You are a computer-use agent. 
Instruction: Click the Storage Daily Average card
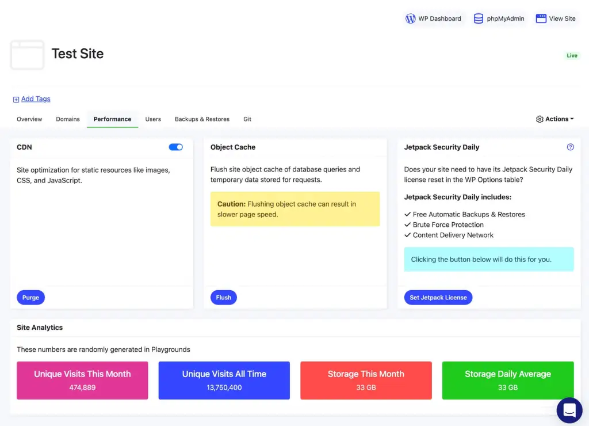[508, 380]
